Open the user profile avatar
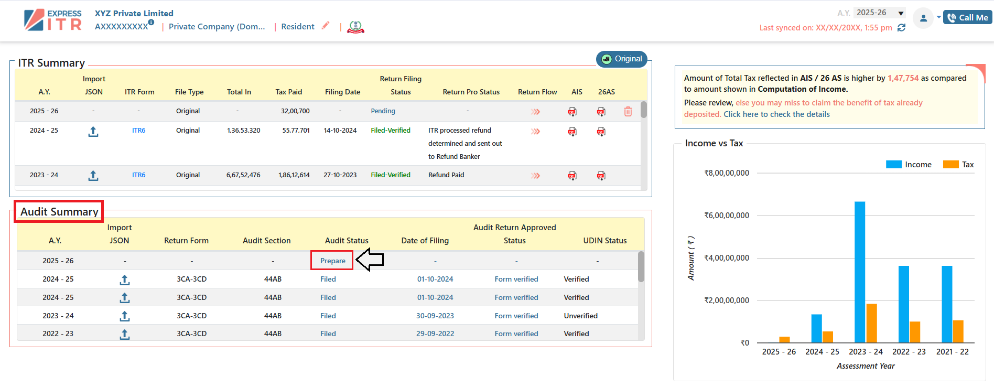The image size is (994, 387). tap(923, 18)
